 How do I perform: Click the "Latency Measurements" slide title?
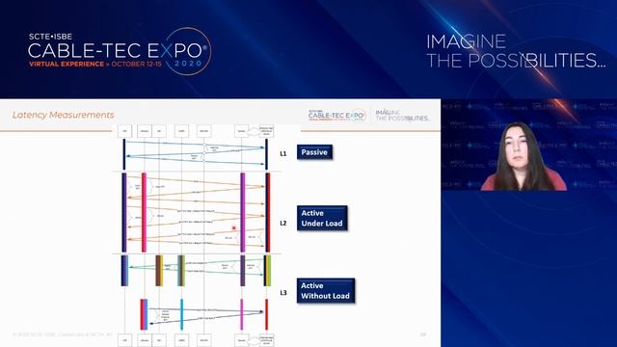point(63,115)
